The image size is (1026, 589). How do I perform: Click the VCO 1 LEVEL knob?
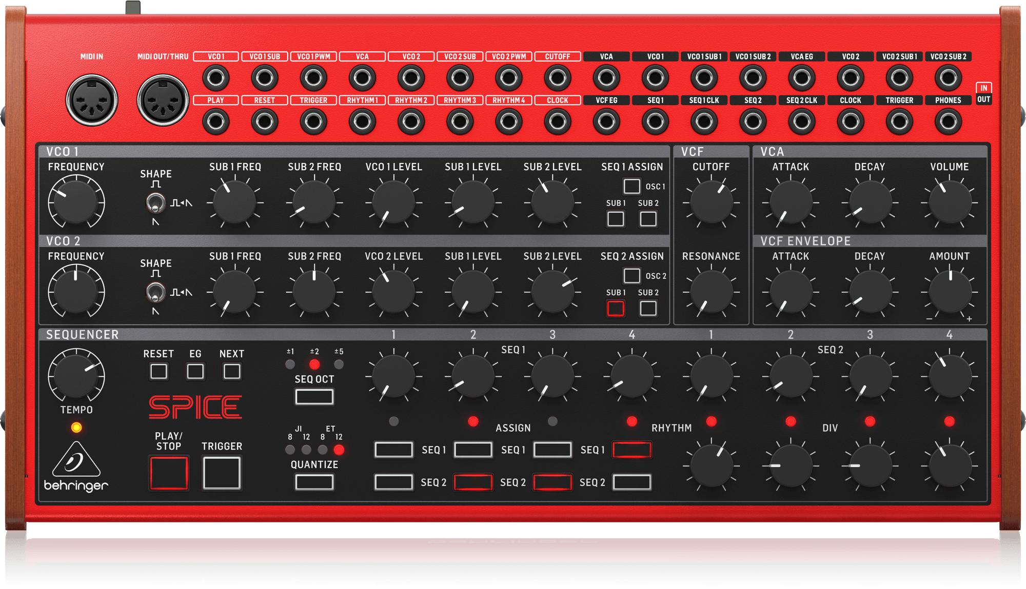393,203
